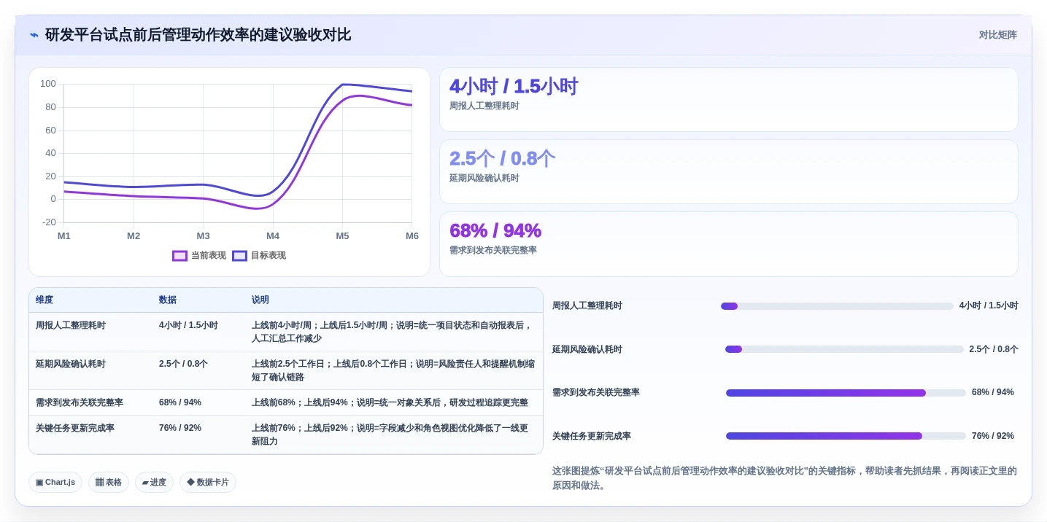Toggle the 目标表现 legend swatch
This screenshot has width=1047, height=522.
(240, 256)
